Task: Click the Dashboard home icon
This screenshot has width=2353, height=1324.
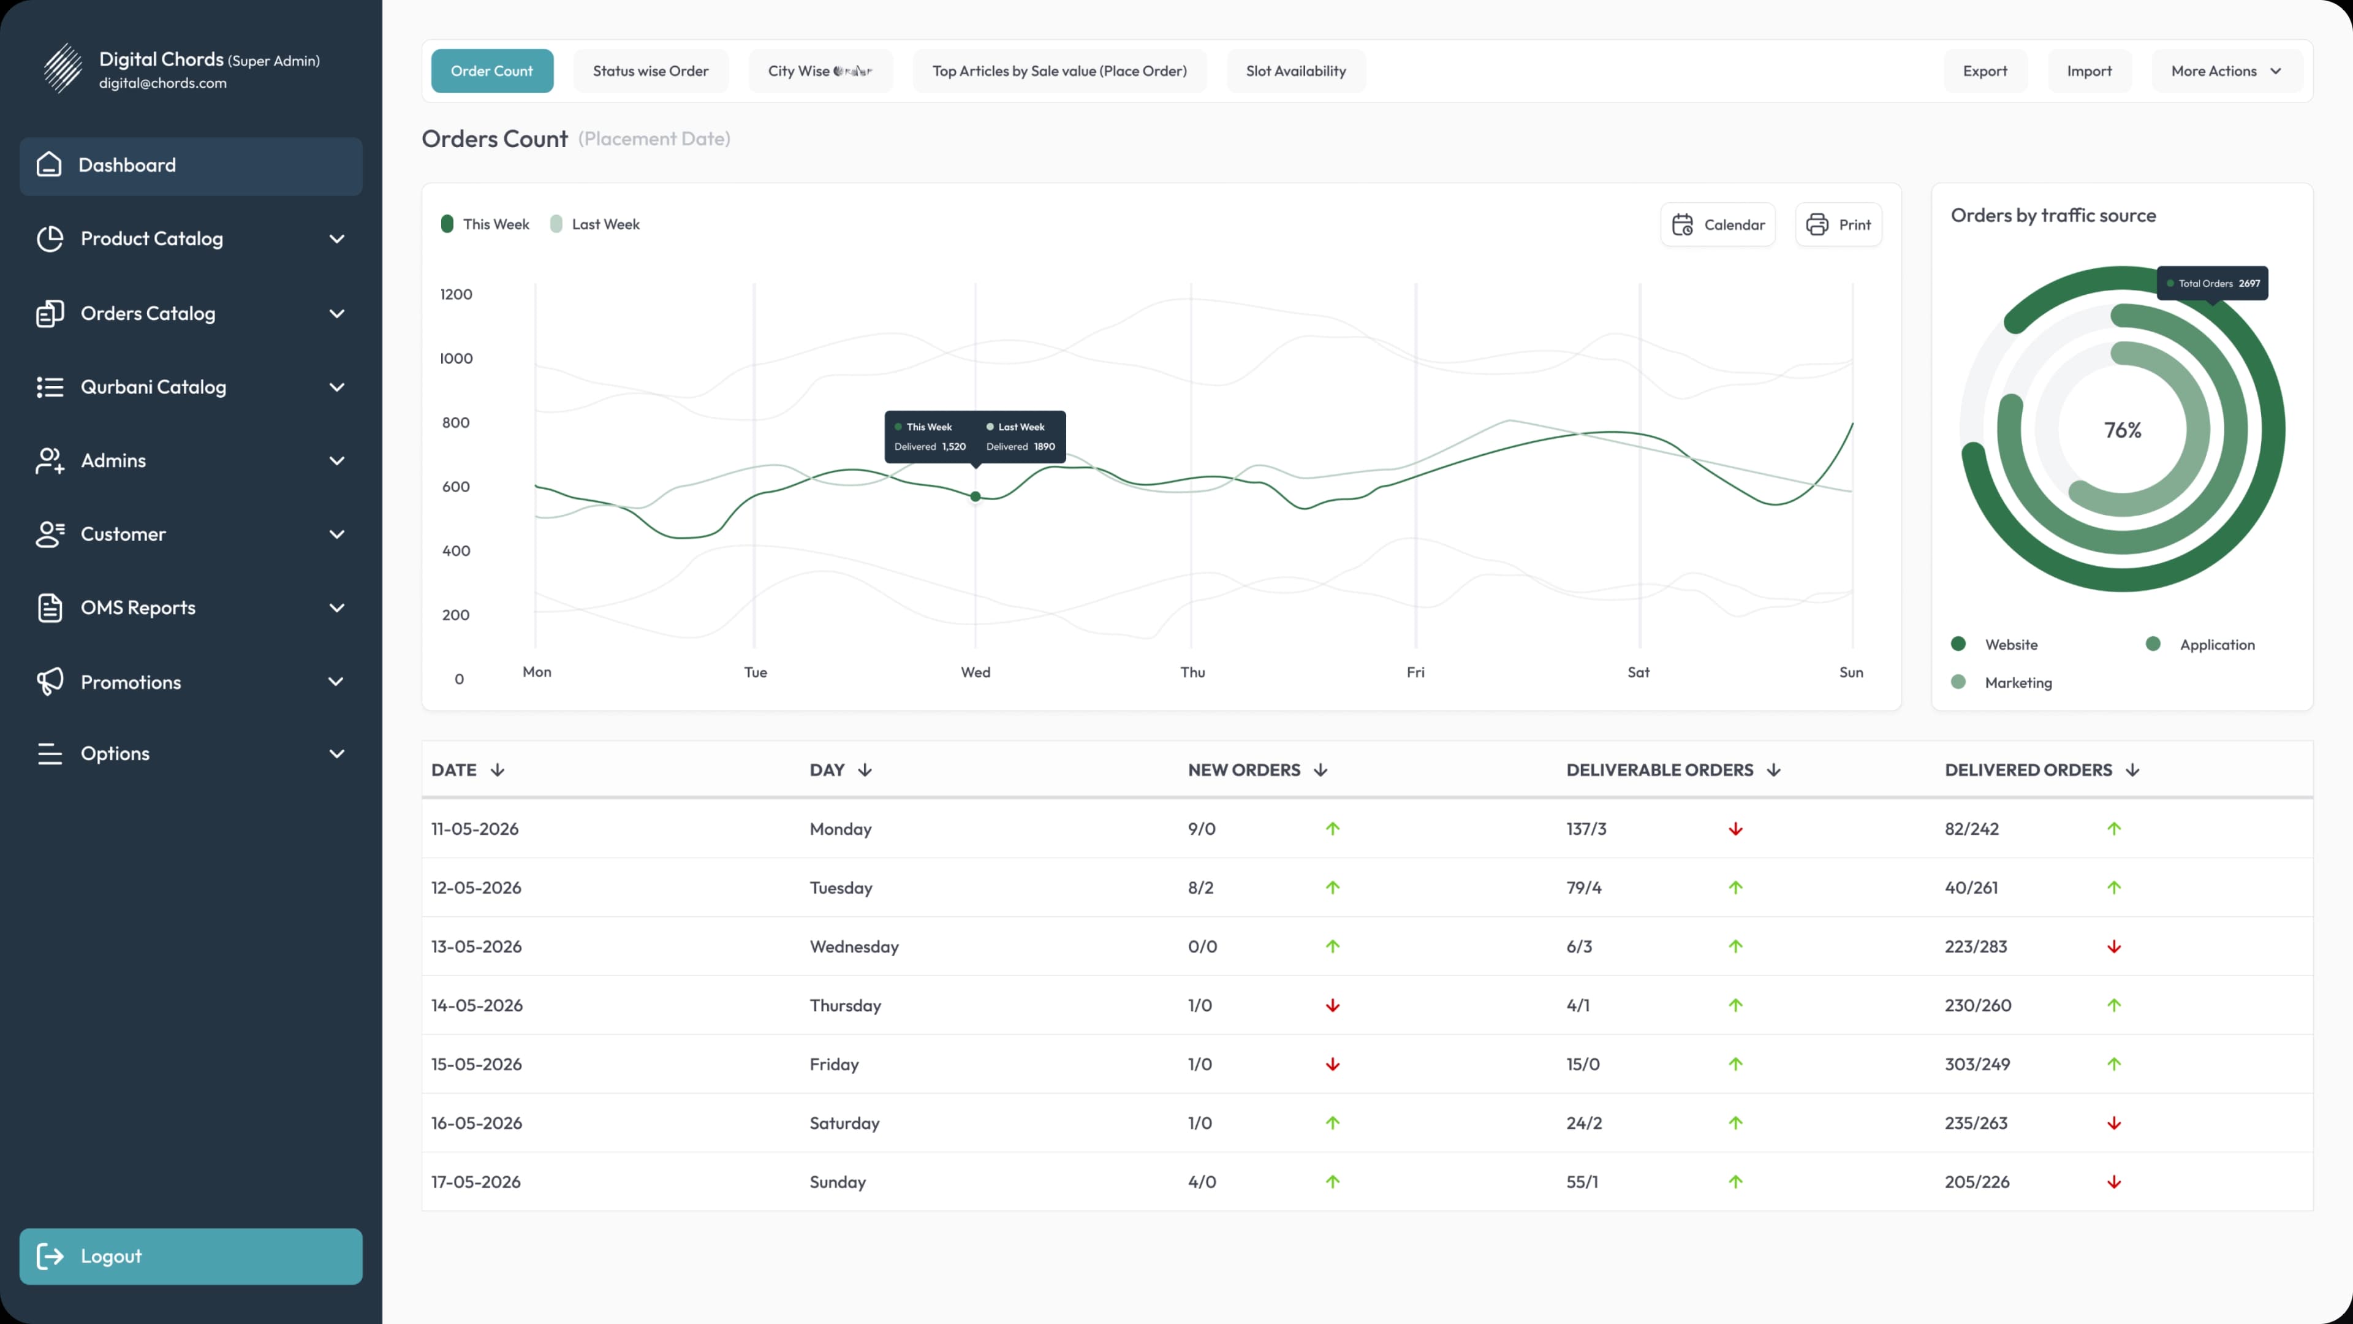Action: 49,164
